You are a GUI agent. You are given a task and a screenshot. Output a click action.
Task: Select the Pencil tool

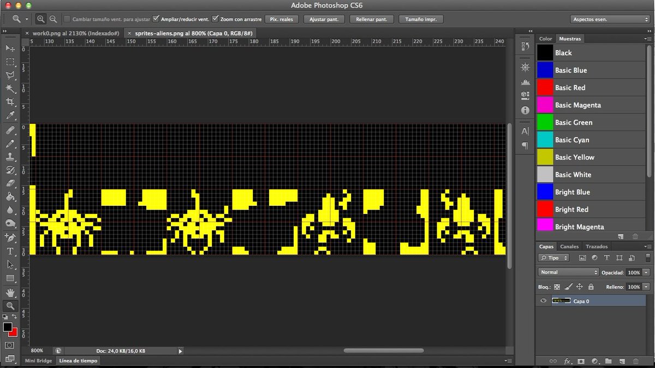(x=10, y=144)
